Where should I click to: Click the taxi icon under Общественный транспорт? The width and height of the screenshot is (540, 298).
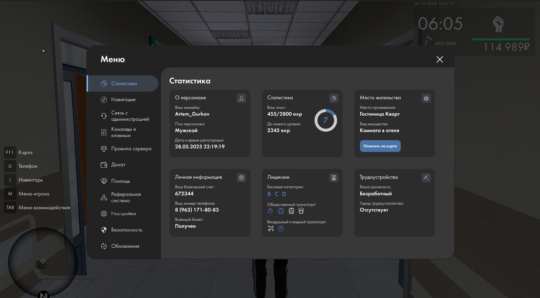[x=301, y=211]
